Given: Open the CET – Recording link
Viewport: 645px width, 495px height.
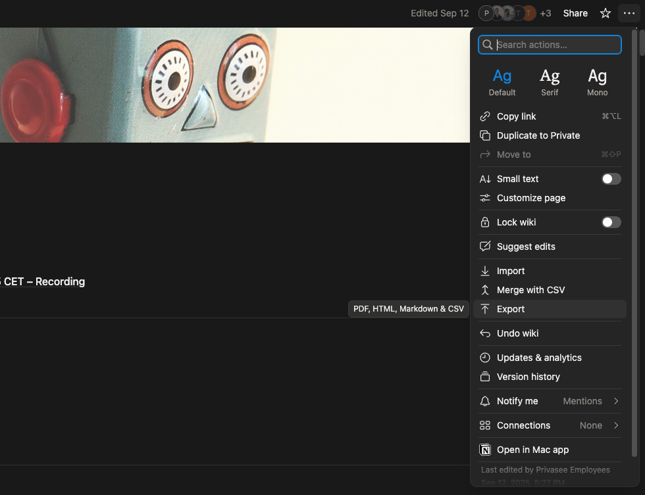Looking at the screenshot, I should click(43, 281).
